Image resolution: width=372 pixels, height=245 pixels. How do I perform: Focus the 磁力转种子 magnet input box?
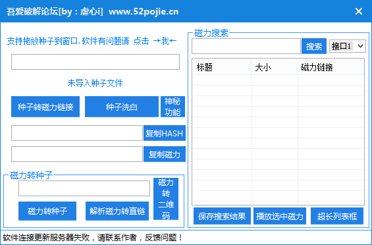84,188
